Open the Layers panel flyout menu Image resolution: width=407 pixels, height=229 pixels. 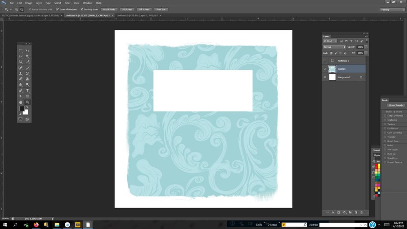coord(367,36)
